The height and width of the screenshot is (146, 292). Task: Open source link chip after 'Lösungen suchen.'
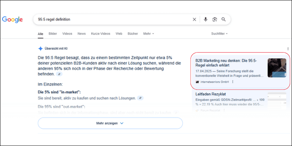[x=140, y=98]
